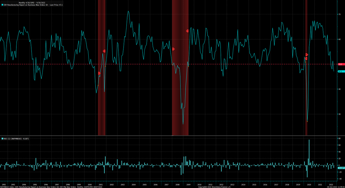The image size is (345, 188).
Task: Click the 2012 label on the time axis
Action: coord(221,185)
